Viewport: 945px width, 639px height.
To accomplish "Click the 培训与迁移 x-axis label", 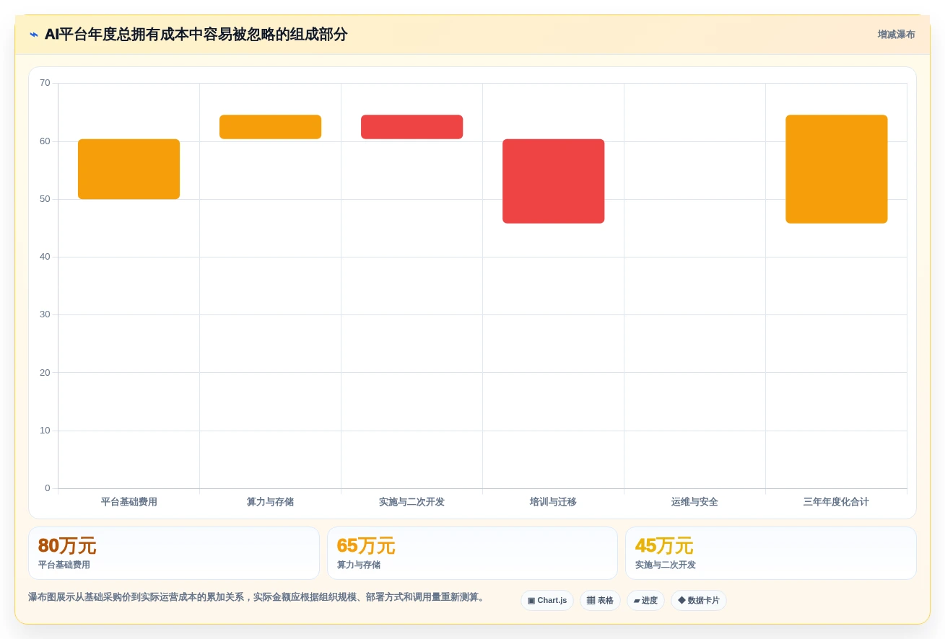I will pyautogui.click(x=553, y=502).
